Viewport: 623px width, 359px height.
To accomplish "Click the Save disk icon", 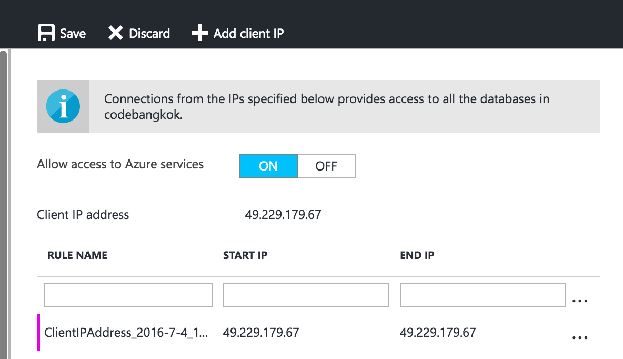I will tap(47, 33).
